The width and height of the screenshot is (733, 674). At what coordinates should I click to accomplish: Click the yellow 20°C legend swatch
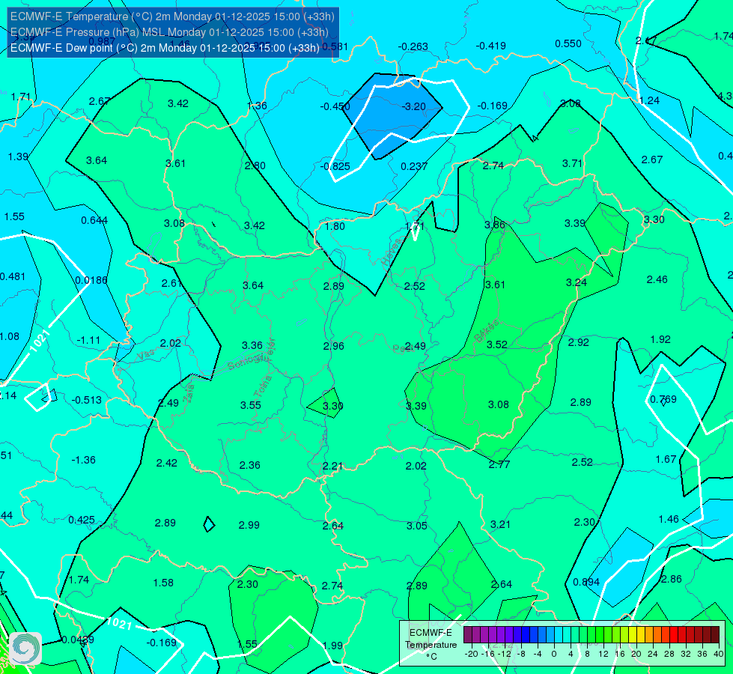point(633,635)
